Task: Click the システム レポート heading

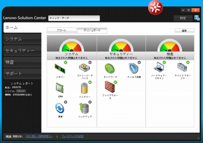Action: tap(22, 83)
